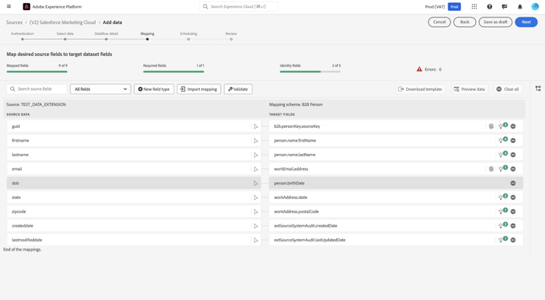Image resolution: width=545 pixels, height=300 pixels.
Task: Open the hamburger navigation menu
Action: pyautogui.click(x=9, y=7)
